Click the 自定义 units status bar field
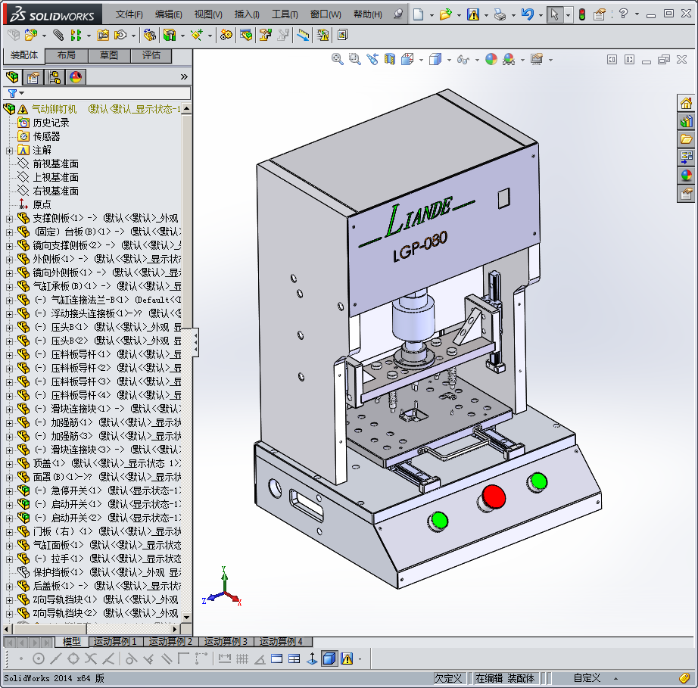The width and height of the screenshot is (698, 688). (x=587, y=678)
